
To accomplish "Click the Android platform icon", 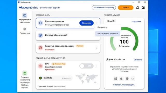I will coord(127,79).
